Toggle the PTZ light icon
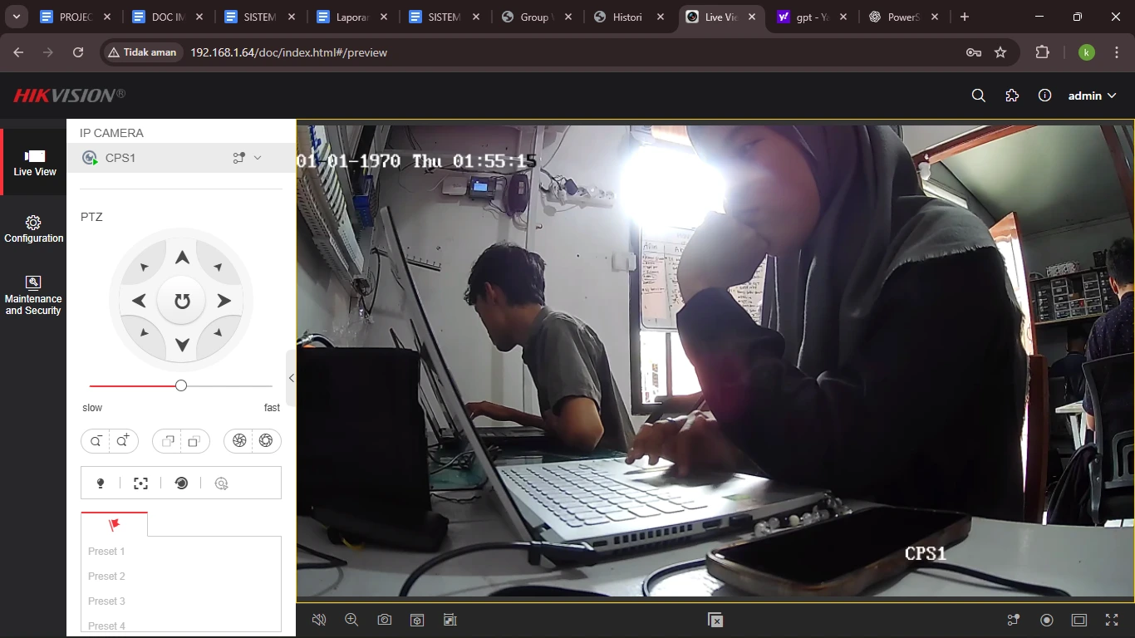The height and width of the screenshot is (638, 1135). coord(101,483)
